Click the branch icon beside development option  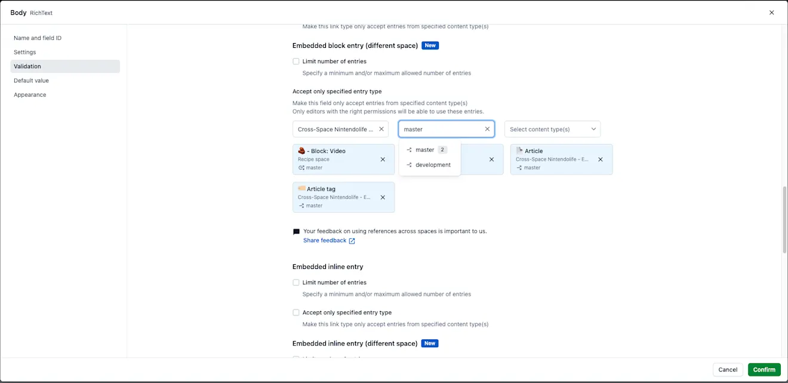coord(410,165)
